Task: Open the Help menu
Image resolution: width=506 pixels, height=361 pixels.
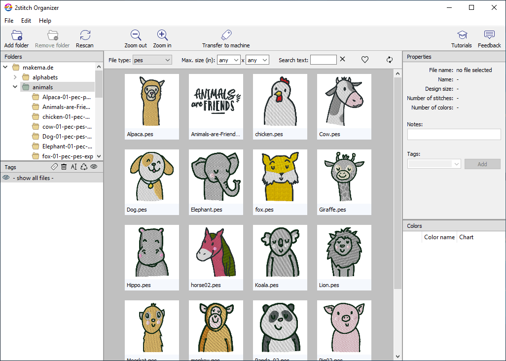Action: [45, 21]
